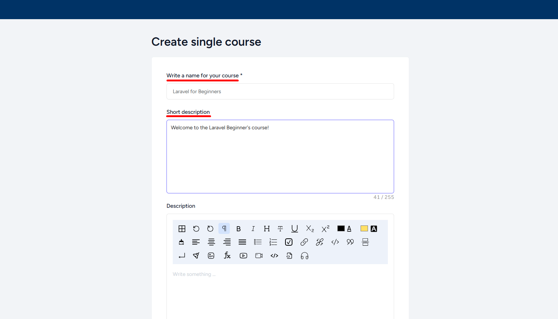The height and width of the screenshot is (319, 558).
Task: Remove link with the unlink icon
Action: [320, 242]
